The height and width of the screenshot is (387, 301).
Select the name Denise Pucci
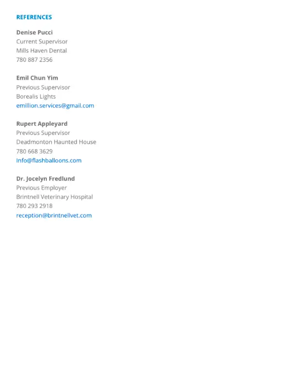tap(34, 32)
